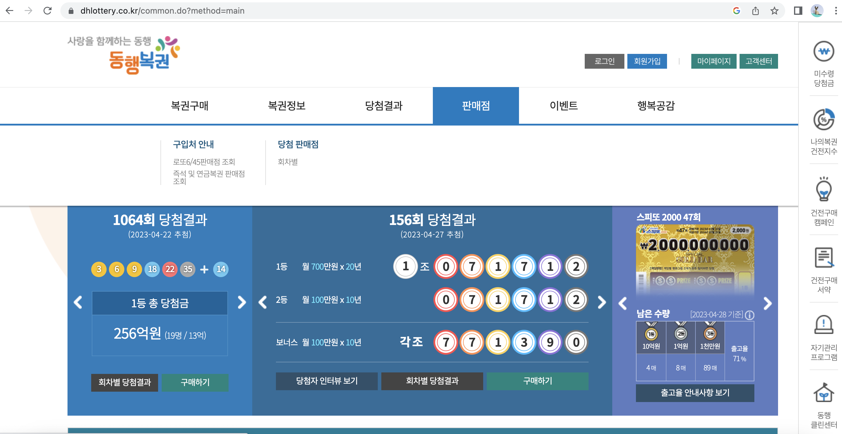Open the 당첨결과 menu
The height and width of the screenshot is (434, 842).
click(383, 106)
